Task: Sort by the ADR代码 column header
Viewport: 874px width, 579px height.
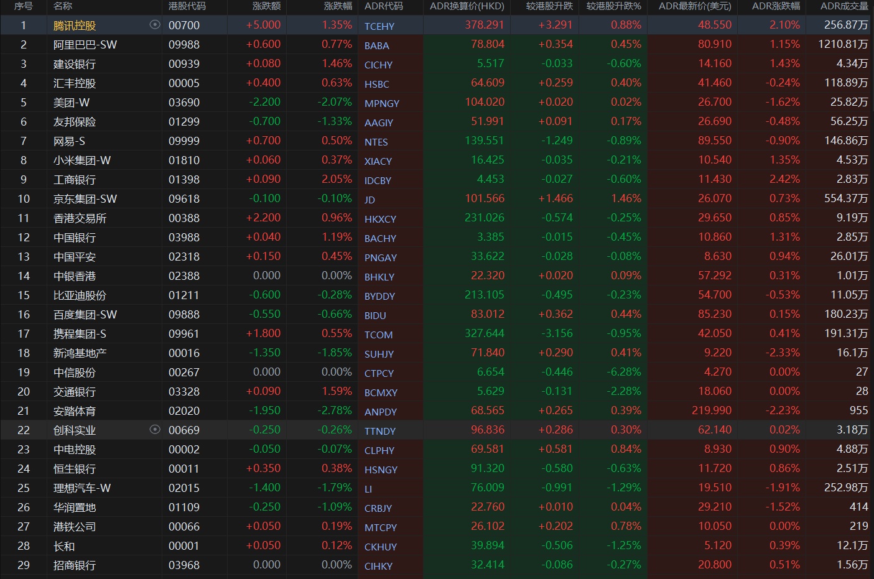Action: 384,6
